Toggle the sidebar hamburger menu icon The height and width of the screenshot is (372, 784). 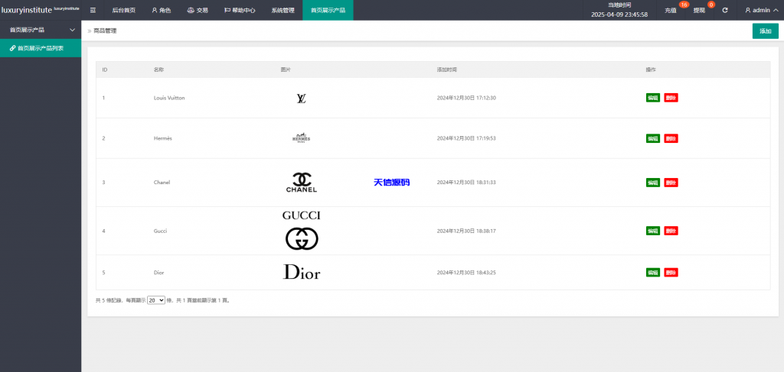point(93,10)
